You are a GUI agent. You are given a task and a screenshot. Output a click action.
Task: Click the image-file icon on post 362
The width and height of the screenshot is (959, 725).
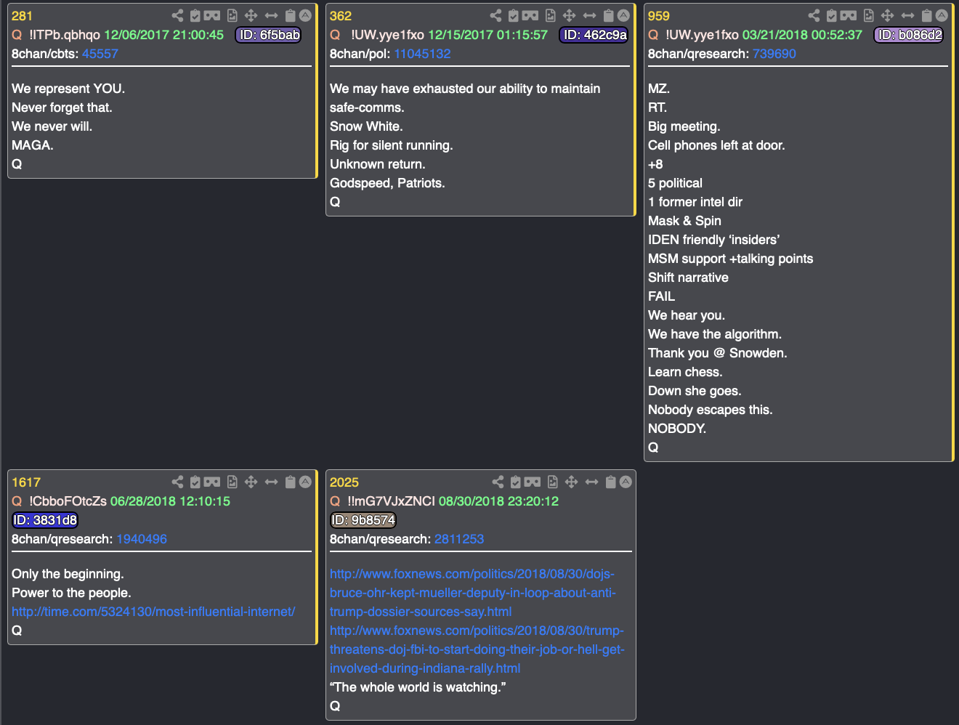click(x=551, y=15)
